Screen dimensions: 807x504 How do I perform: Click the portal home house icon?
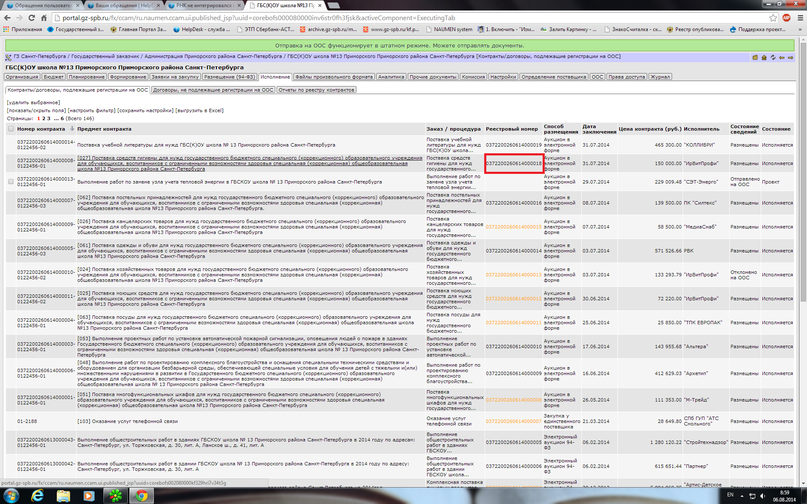(764, 58)
